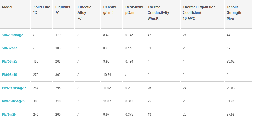
Task: Select the 23.62 tensile strength value
Action: (x=231, y=61)
